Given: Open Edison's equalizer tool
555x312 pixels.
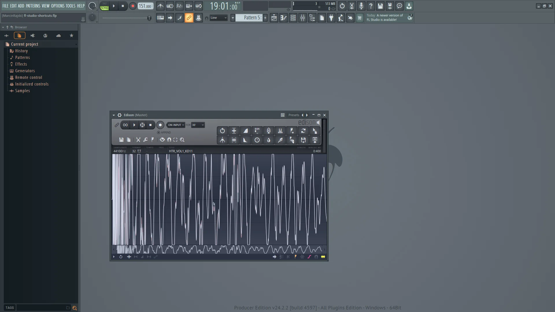Looking at the screenshot, I should click(280, 131).
